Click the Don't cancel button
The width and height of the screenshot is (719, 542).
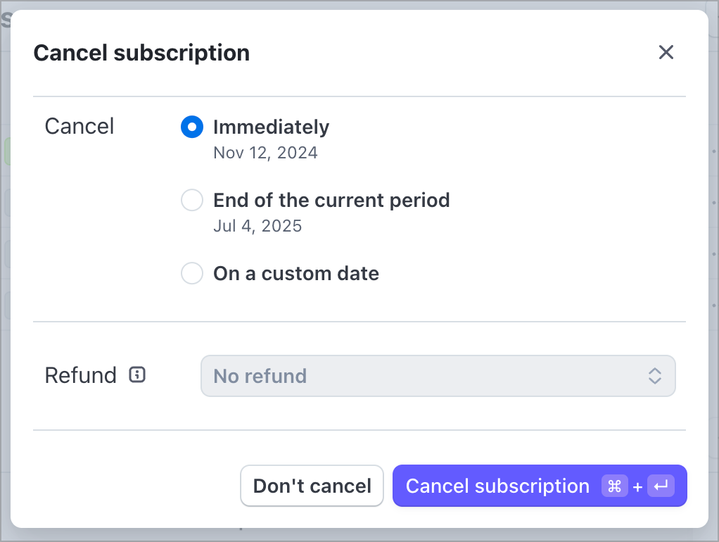[312, 486]
